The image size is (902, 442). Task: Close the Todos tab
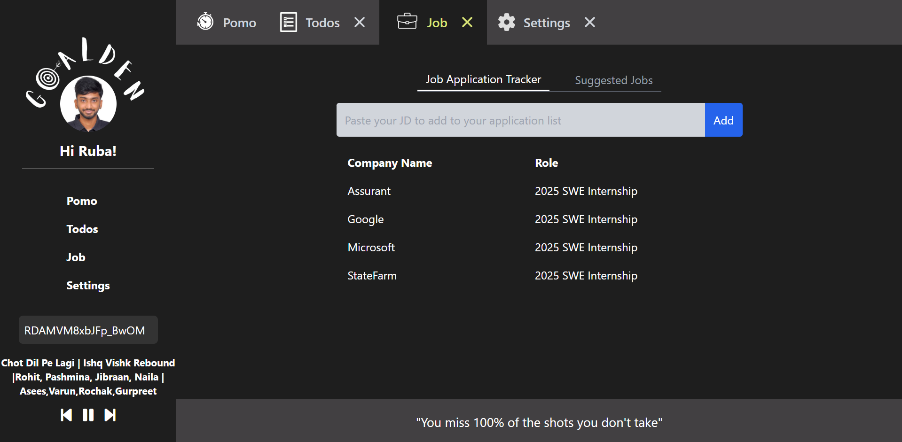[360, 22]
